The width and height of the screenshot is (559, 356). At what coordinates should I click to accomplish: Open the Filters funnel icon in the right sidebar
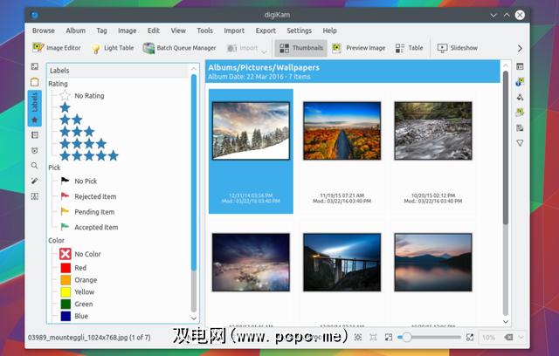point(520,143)
